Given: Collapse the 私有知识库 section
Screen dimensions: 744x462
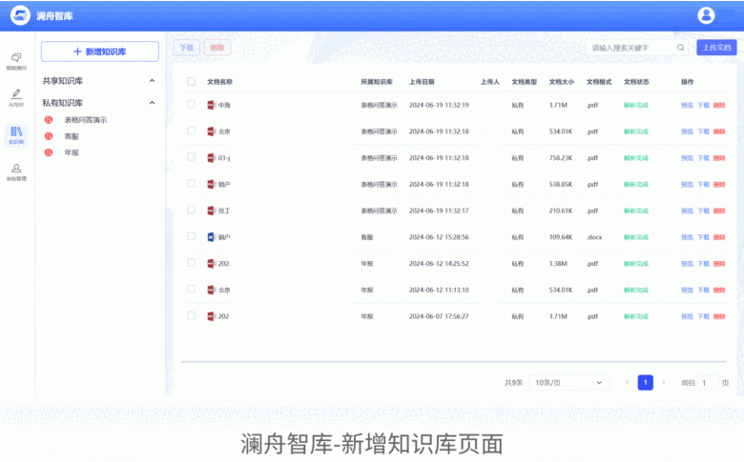Looking at the screenshot, I should [152, 103].
